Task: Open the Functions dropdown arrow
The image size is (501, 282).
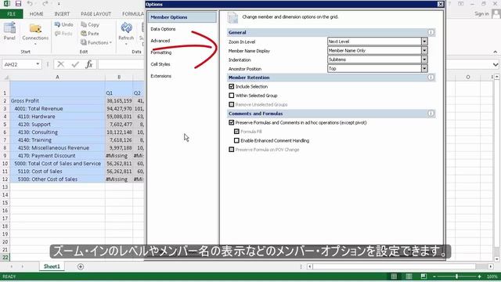Action: [x=110, y=42]
